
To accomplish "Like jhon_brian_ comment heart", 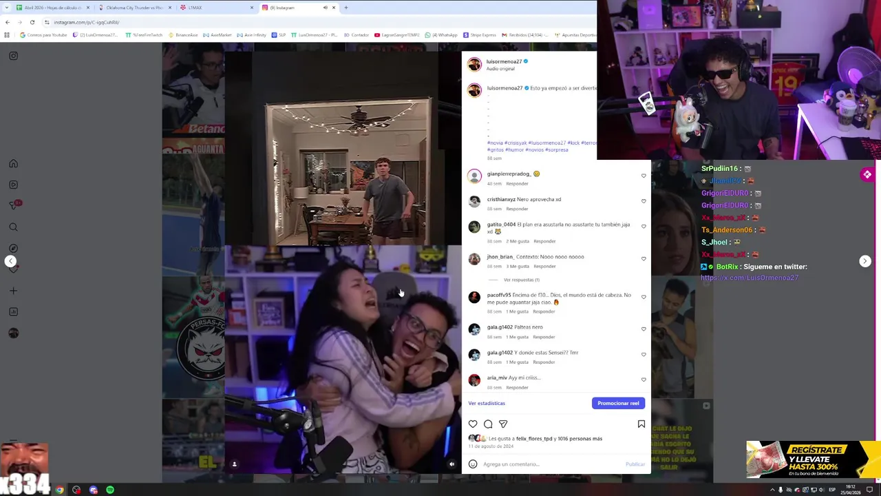I will pos(644,259).
